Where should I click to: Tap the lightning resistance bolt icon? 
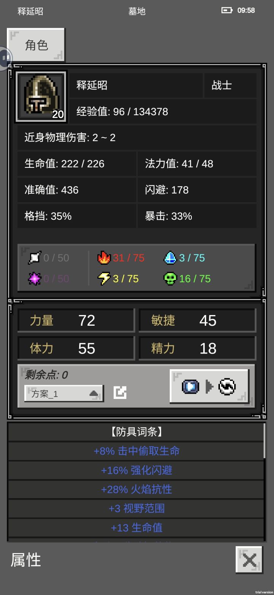coord(104,279)
